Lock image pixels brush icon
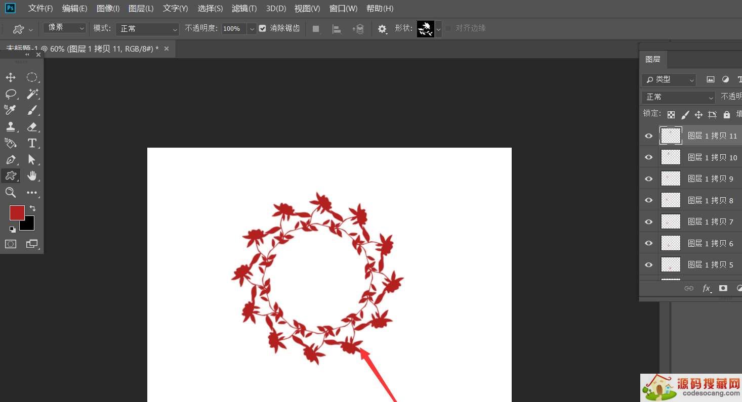Screen dimensions: 742x402 tap(685, 115)
